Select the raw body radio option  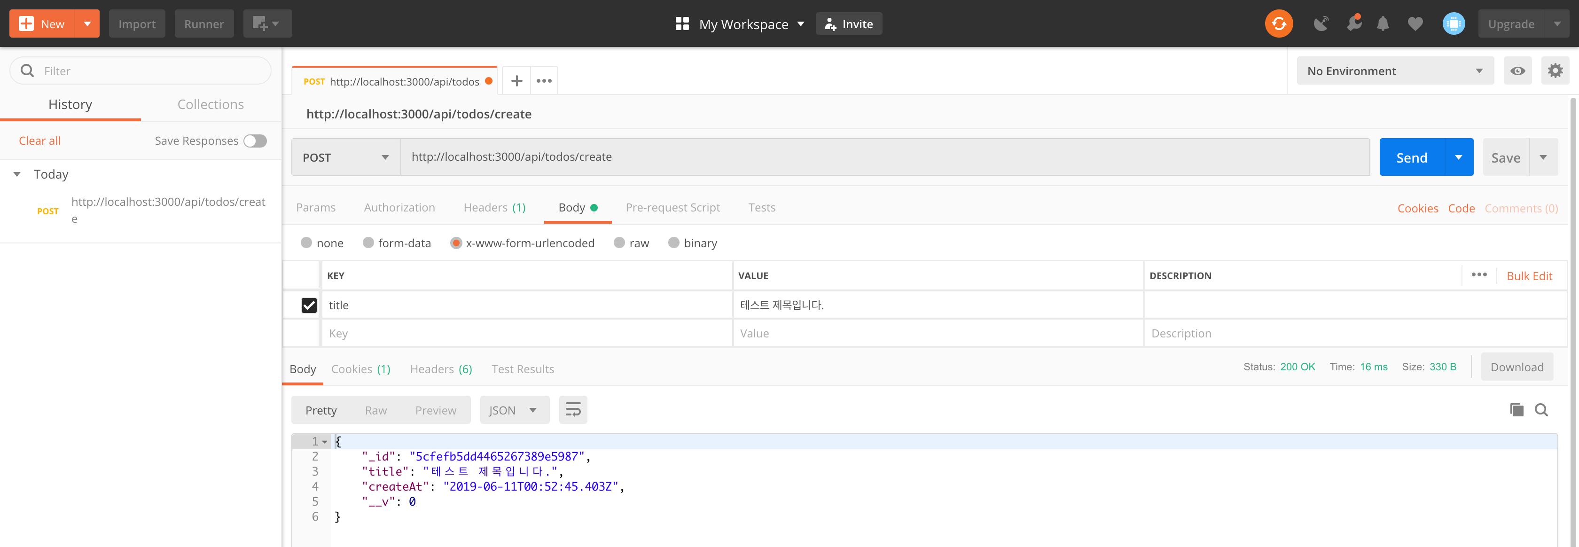(x=619, y=243)
